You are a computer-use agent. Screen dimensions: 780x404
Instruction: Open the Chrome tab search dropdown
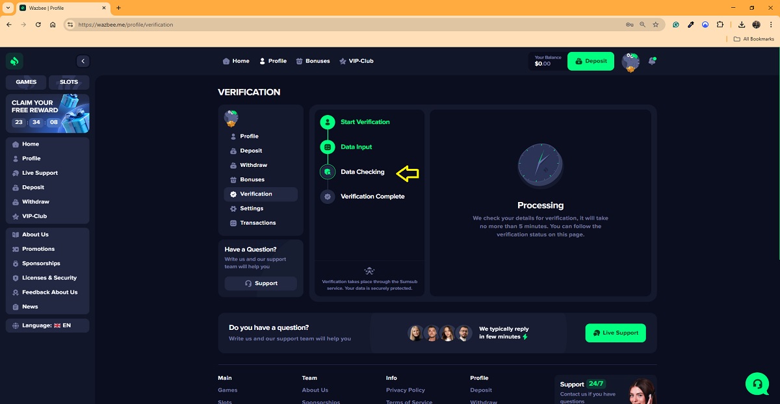coord(7,8)
